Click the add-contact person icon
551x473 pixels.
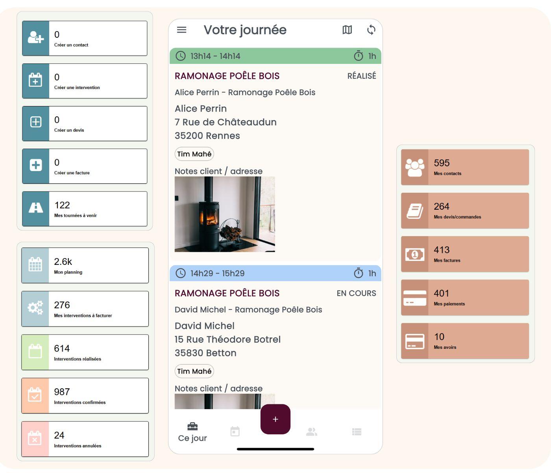point(36,38)
